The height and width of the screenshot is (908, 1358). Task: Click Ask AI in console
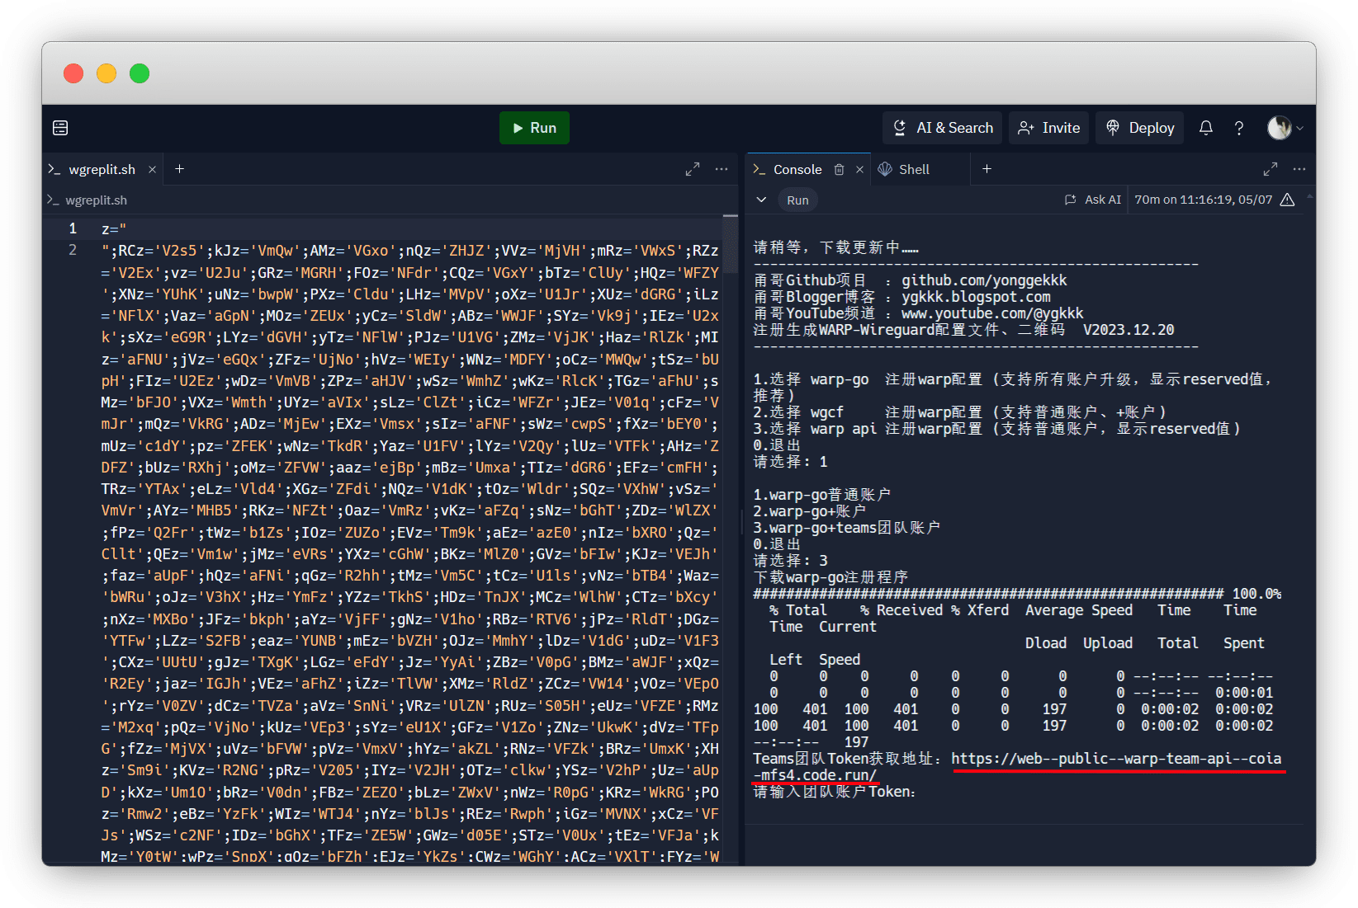(1093, 200)
